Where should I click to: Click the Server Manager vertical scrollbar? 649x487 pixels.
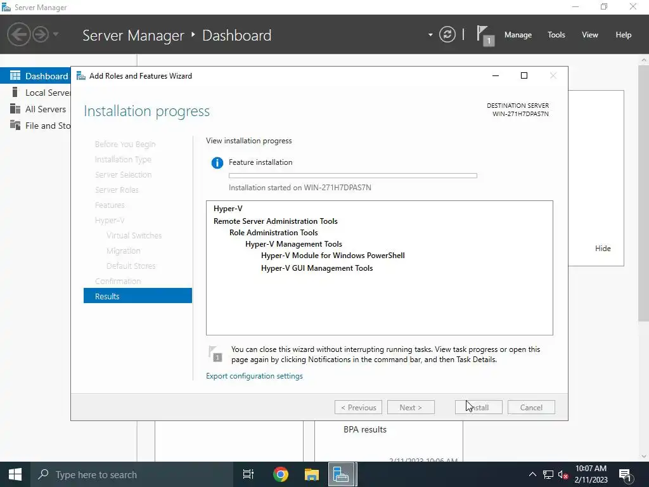[643, 193]
